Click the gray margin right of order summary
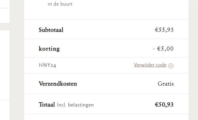 [193, 60]
